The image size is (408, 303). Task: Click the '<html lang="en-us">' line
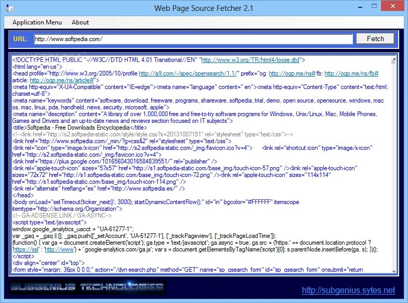37,67
